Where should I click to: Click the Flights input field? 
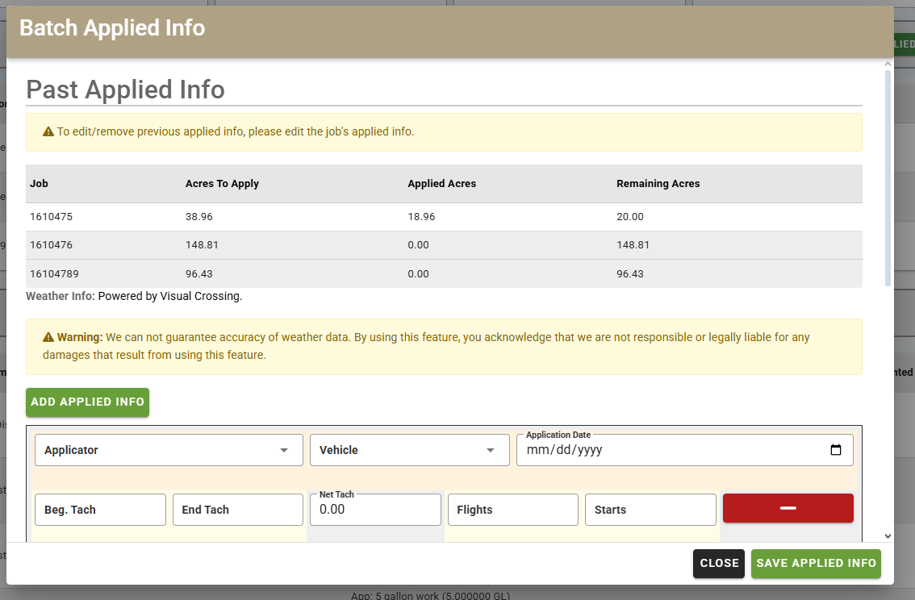click(x=513, y=510)
